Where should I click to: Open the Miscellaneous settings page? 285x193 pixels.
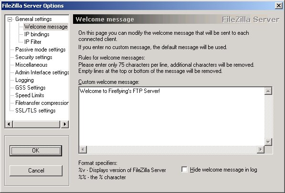[x=31, y=65]
